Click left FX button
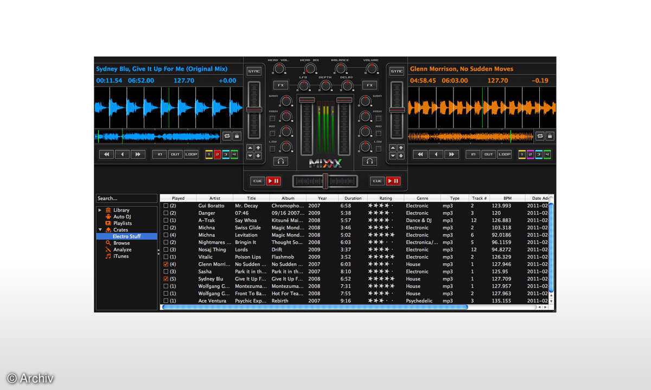The image size is (651, 390). coord(280,85)
